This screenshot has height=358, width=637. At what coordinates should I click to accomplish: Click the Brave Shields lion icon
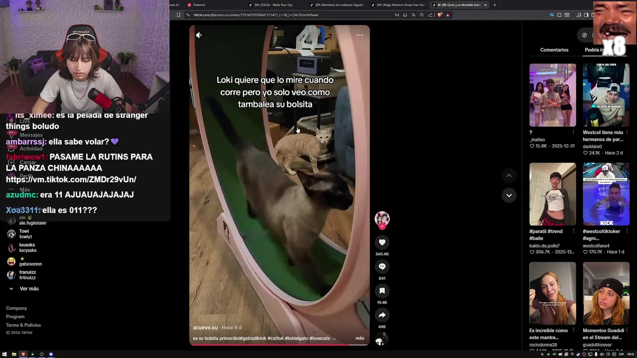(x=439, y=15)
